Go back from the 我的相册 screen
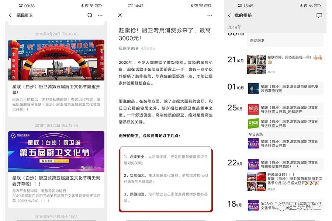332x221 pixels. [x=229, y=15]
